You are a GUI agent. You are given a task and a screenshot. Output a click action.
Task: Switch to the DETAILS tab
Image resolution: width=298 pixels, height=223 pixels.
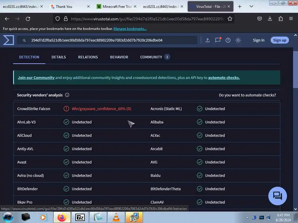click(59, 57)
